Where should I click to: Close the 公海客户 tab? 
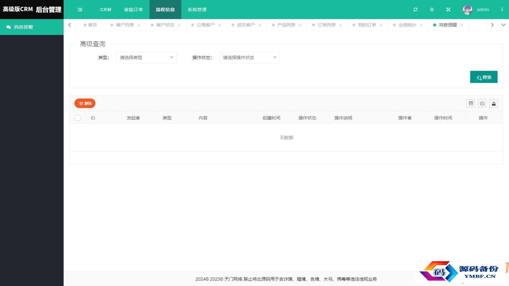(220, 25)
